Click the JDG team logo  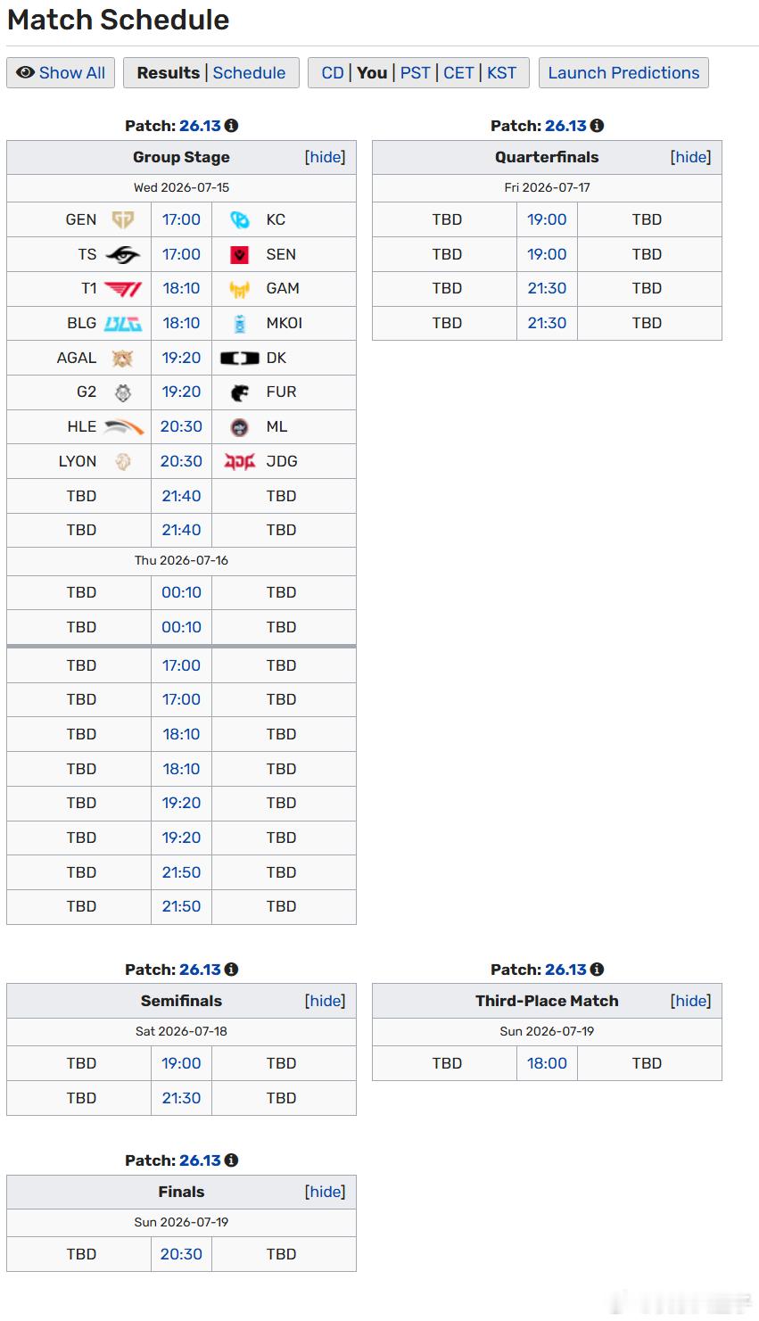[239, 461]
